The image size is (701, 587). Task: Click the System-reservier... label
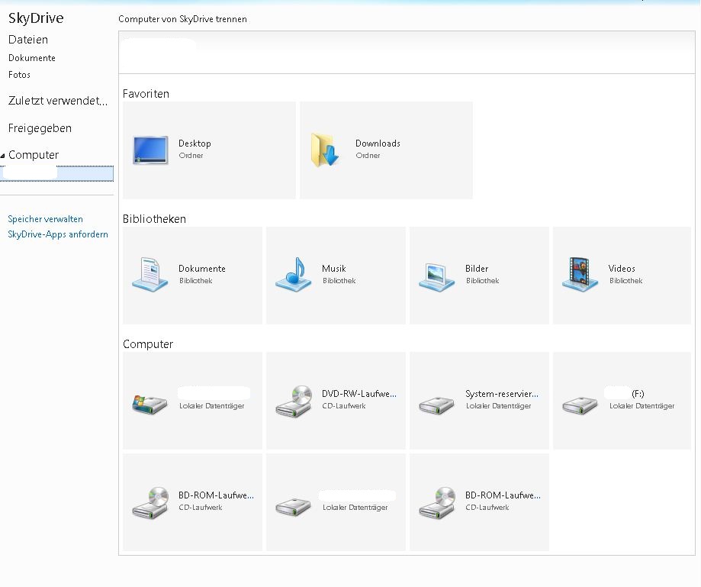(x=502, y=394)
